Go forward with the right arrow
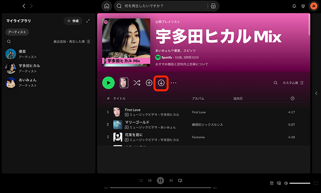 [31, 6]
